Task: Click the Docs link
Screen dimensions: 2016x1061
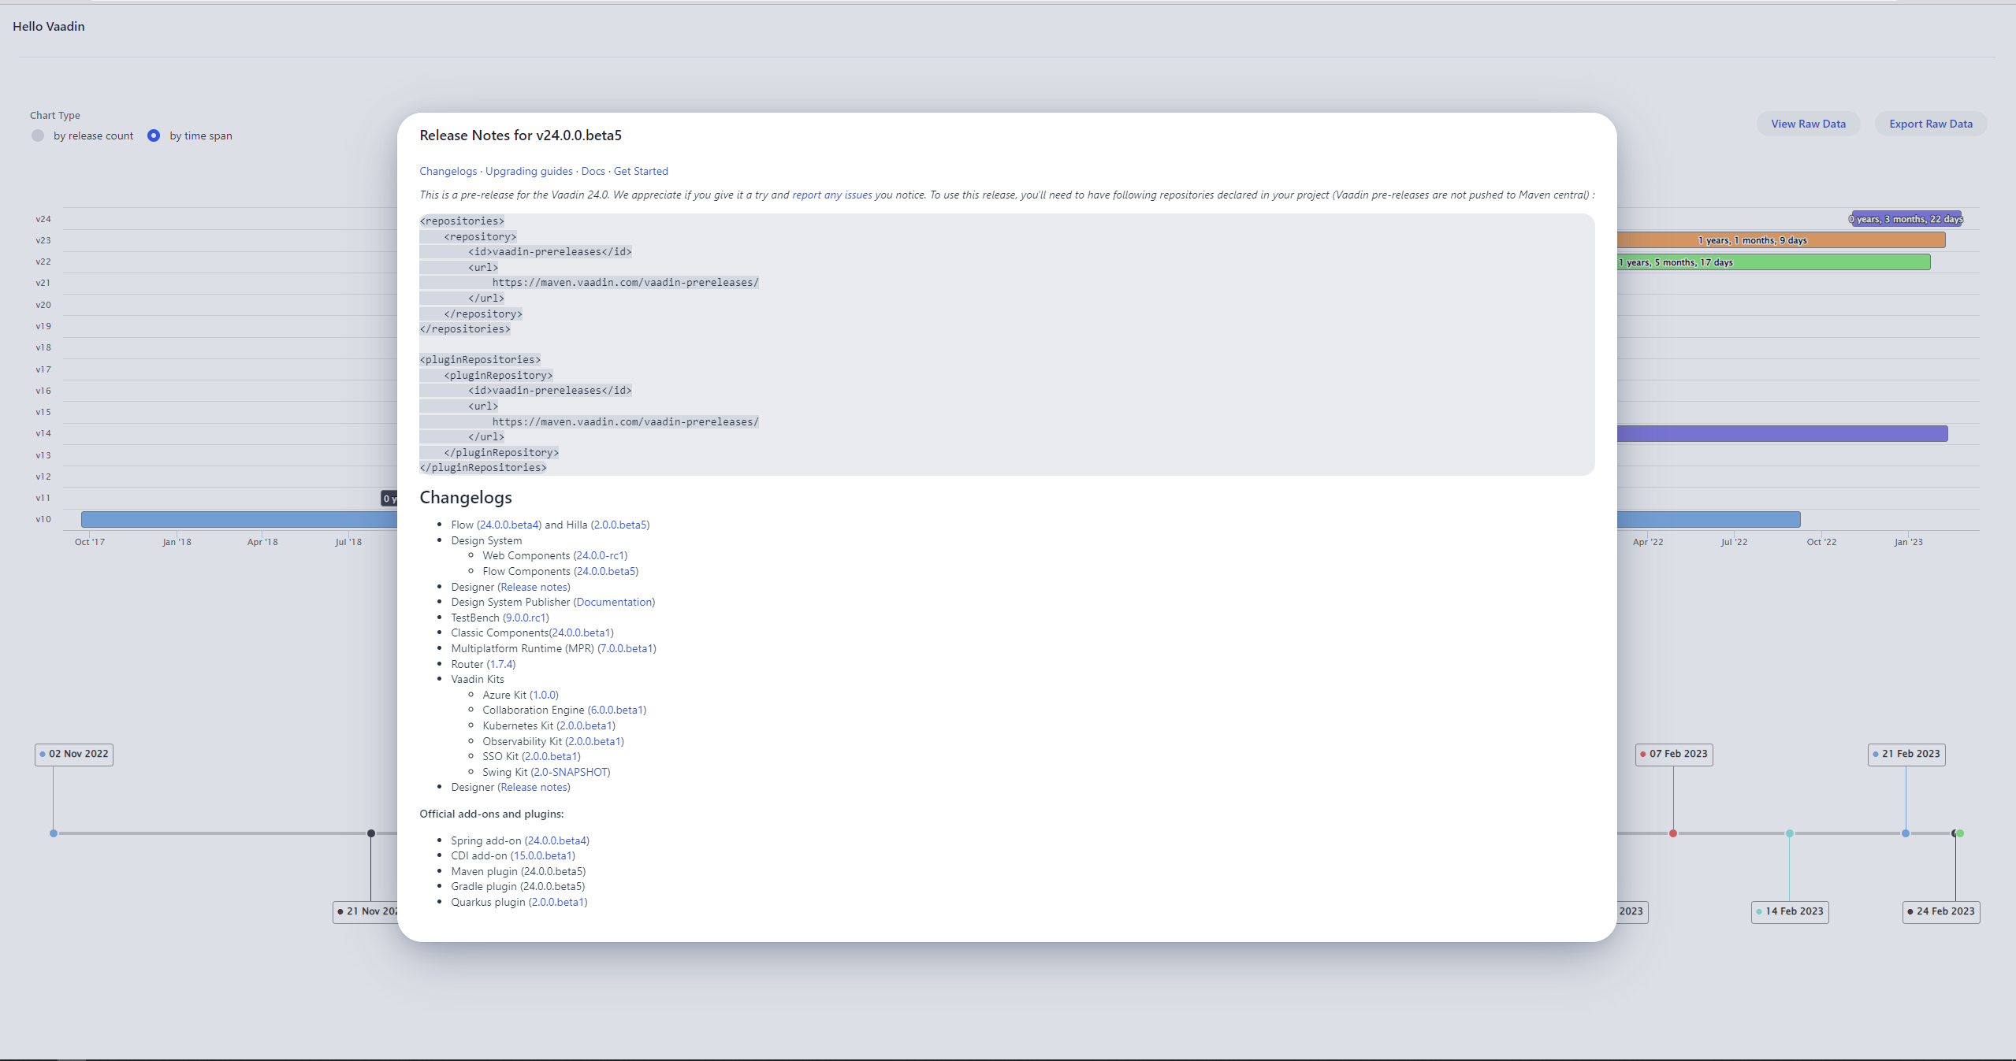Action: pyautogui.click(x=593, y=171)
